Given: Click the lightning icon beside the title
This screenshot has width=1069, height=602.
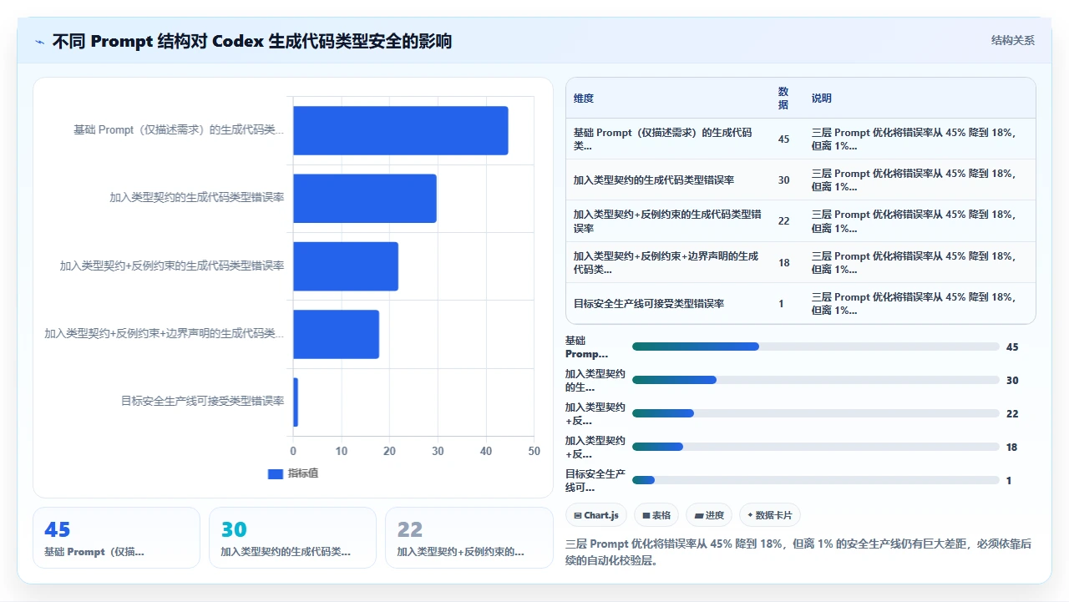Looking at the screenshot, I should [x=40, y=41].
